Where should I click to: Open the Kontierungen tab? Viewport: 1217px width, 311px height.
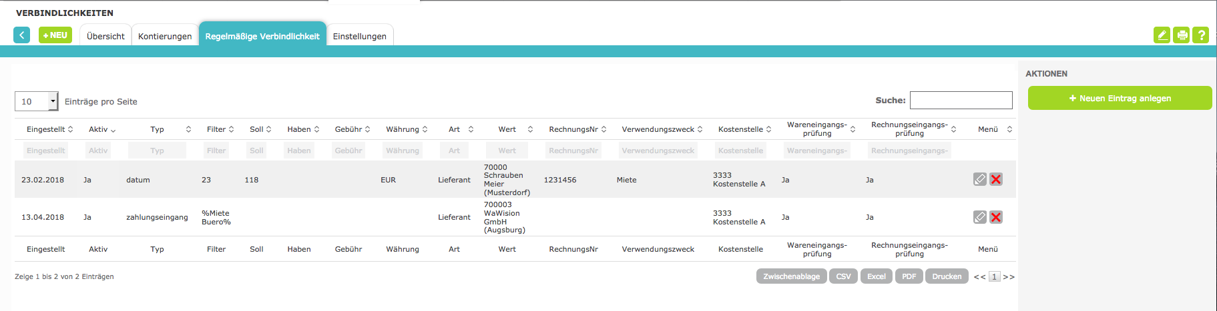pos(165,36)
